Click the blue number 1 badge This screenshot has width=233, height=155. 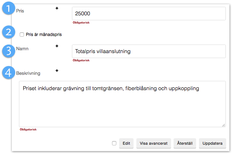9,9
